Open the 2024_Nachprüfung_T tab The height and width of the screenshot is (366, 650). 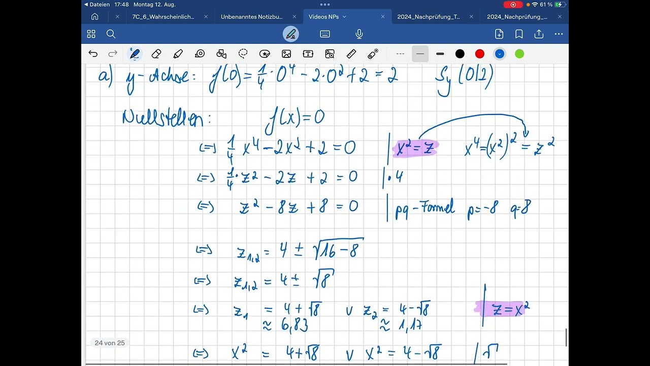429,17
